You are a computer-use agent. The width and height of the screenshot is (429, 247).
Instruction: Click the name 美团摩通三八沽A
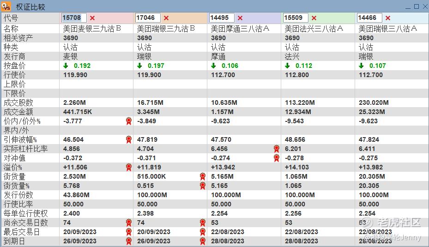(x=240, y=29)
